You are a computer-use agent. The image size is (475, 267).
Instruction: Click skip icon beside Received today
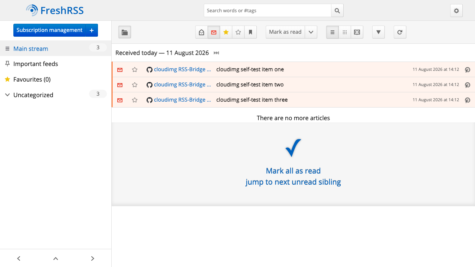[216, 53]
